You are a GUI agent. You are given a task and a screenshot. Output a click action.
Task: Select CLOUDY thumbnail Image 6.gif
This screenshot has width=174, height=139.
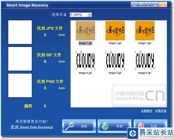145,60
